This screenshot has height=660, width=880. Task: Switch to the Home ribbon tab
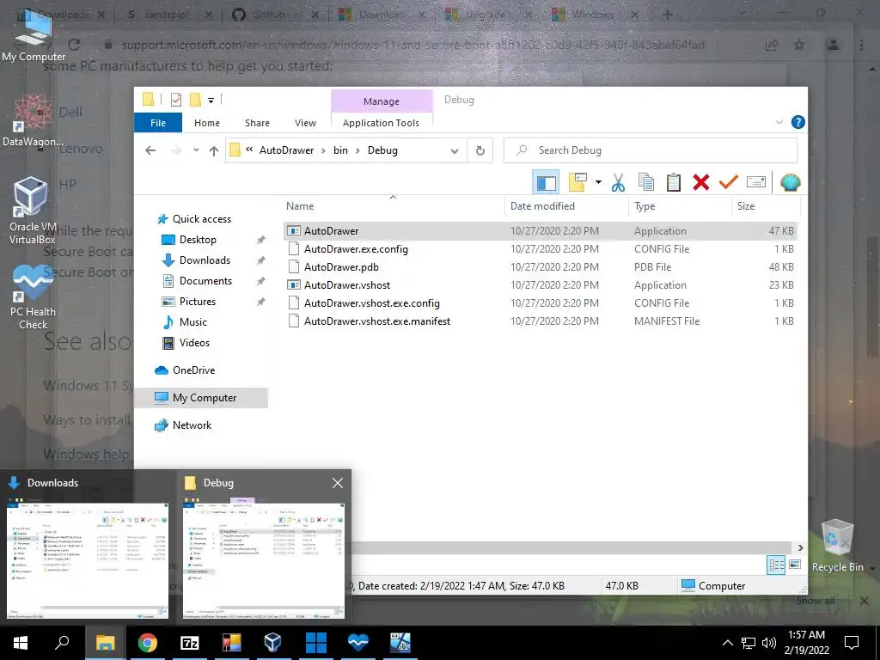206,123
